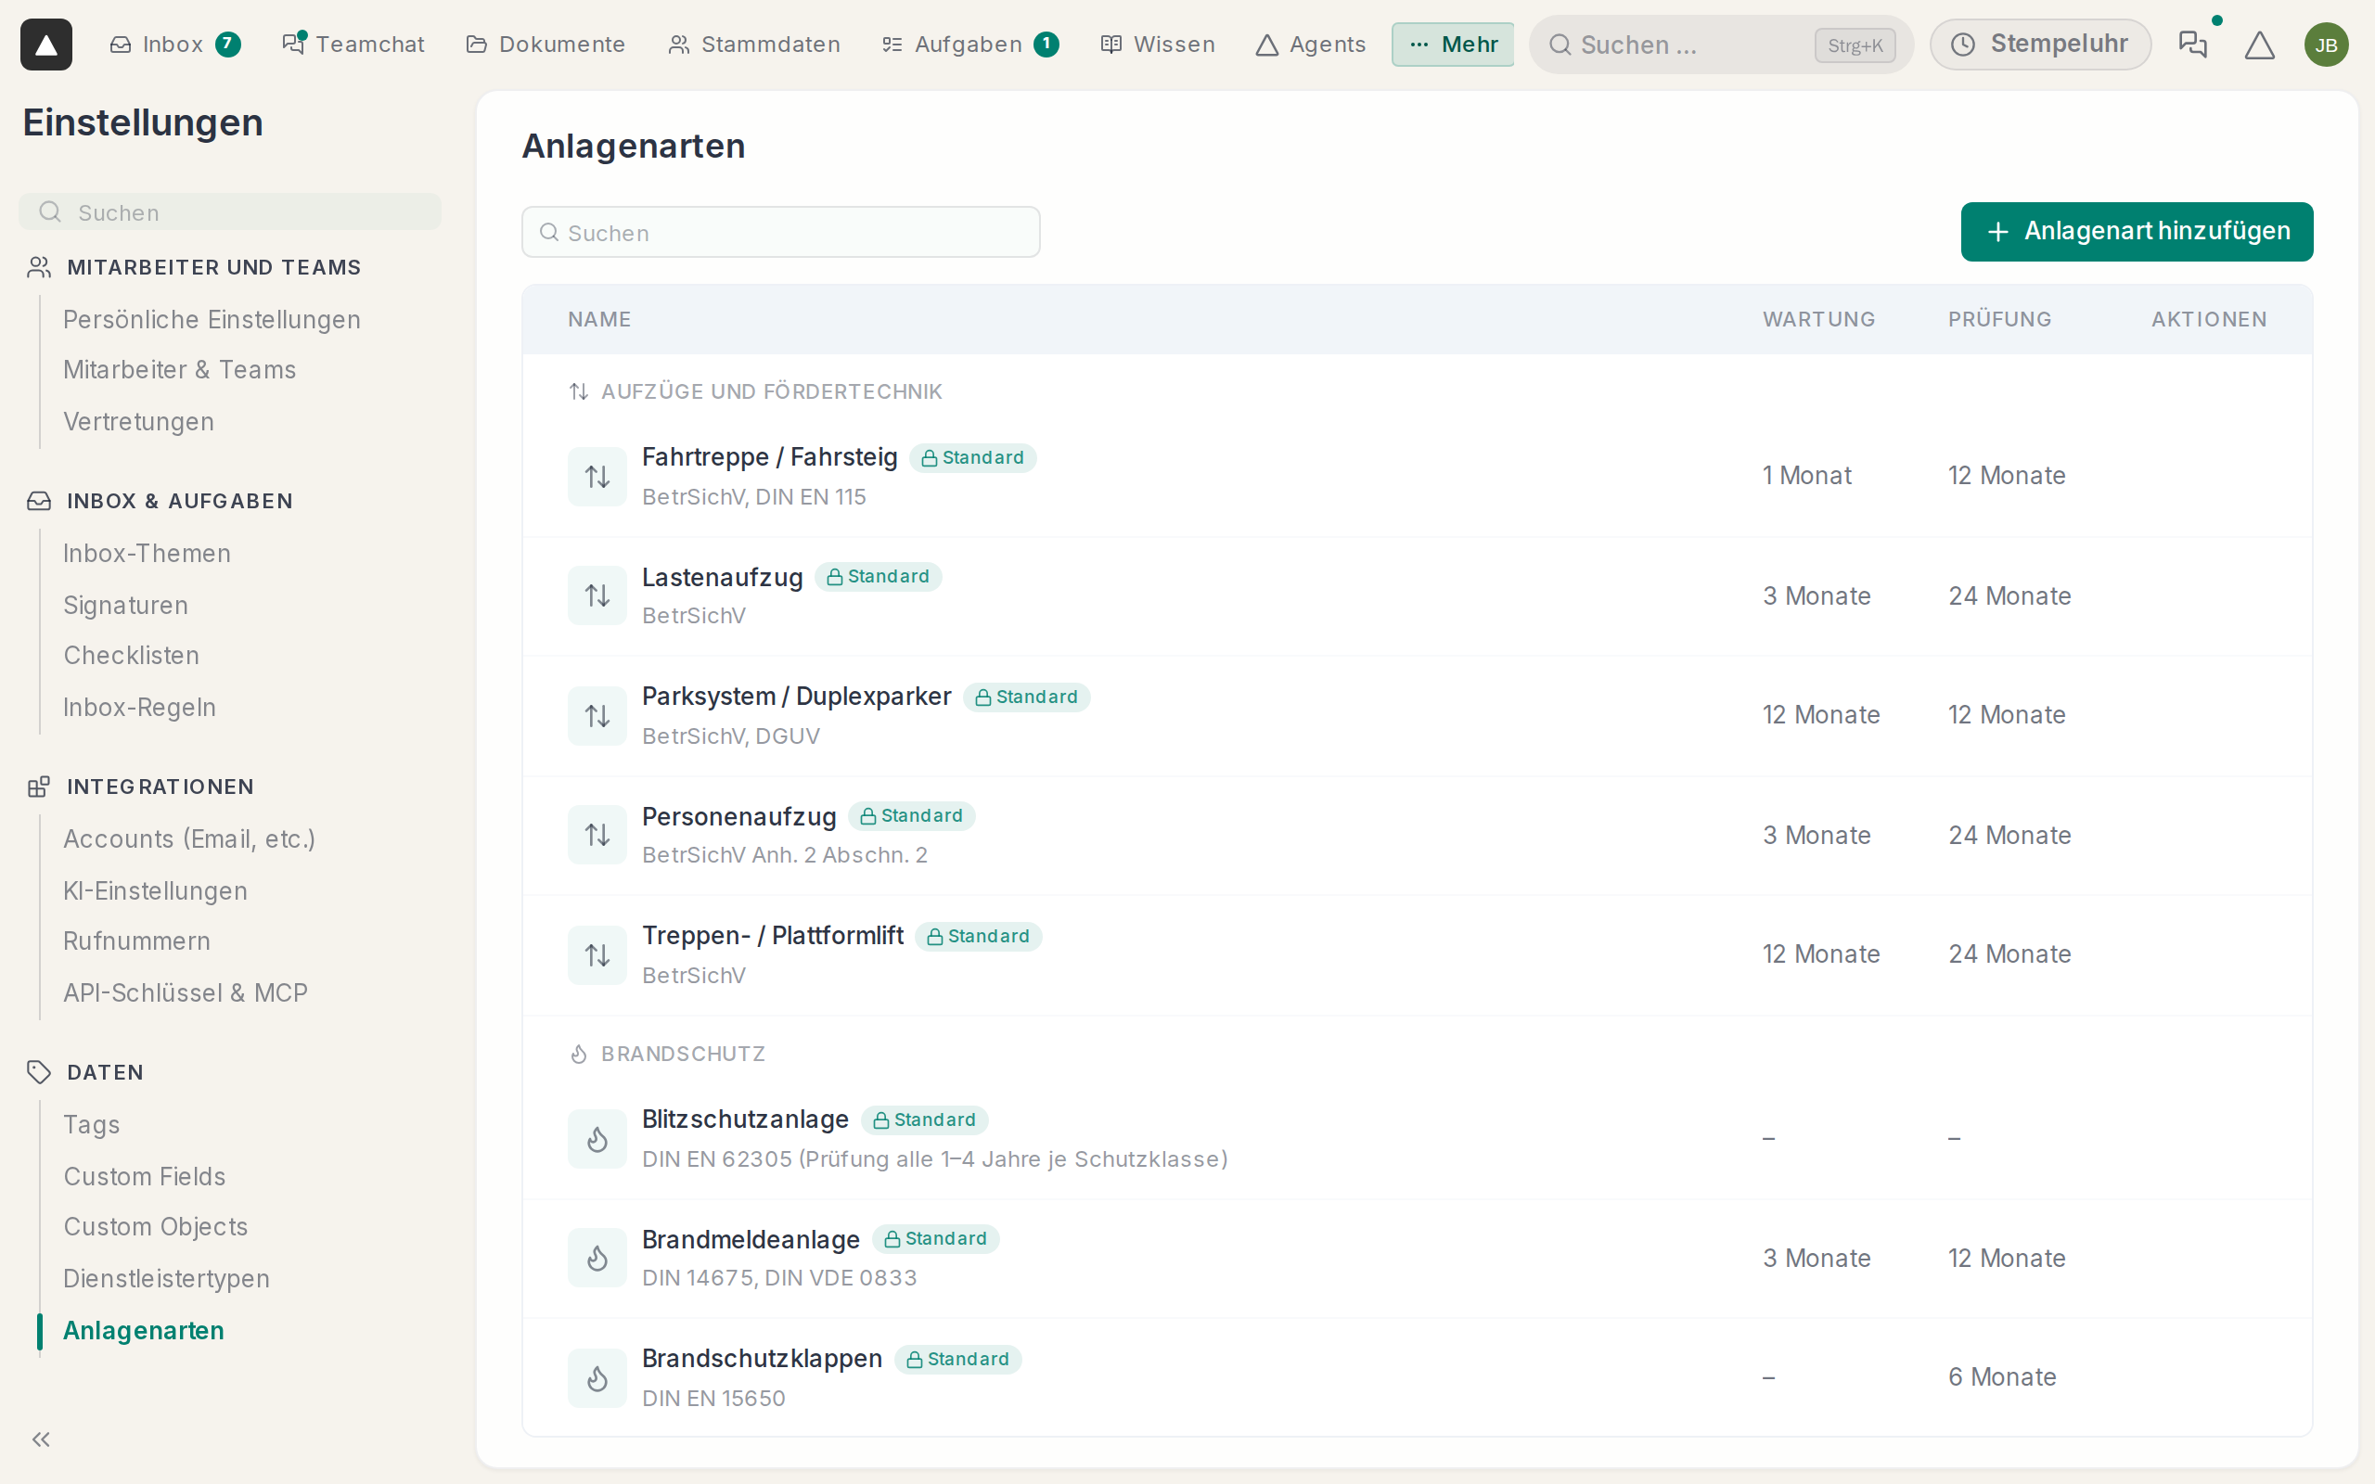Click the Standard lock badge on Brandmeldeanlage
The width and height of the screenshot is (2375, 1484).
[x=935, y=1240]
